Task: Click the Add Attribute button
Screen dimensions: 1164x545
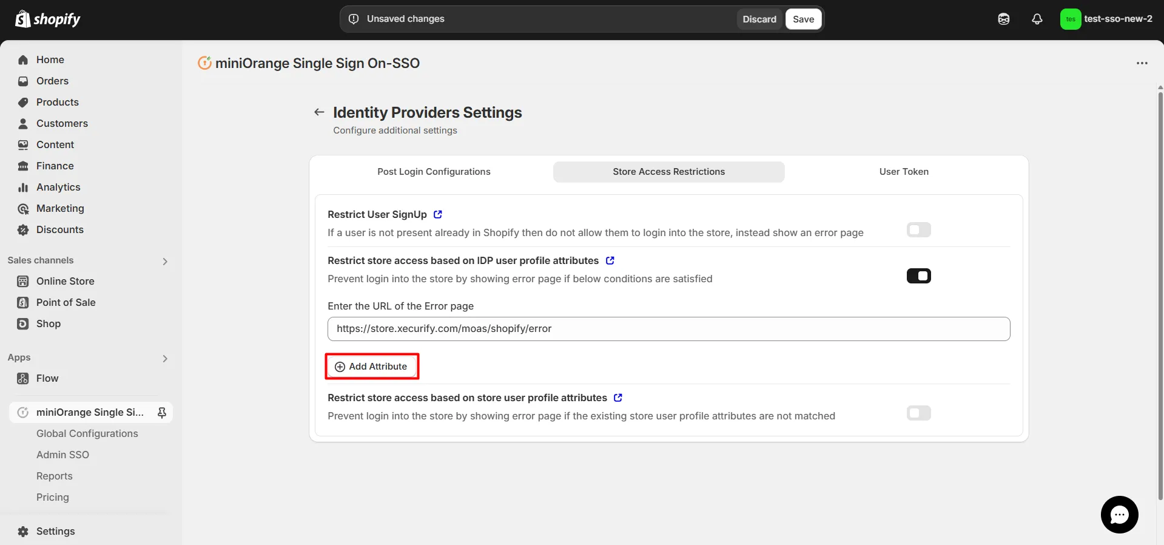Action: pyautogui.click(x=372, y=367)
